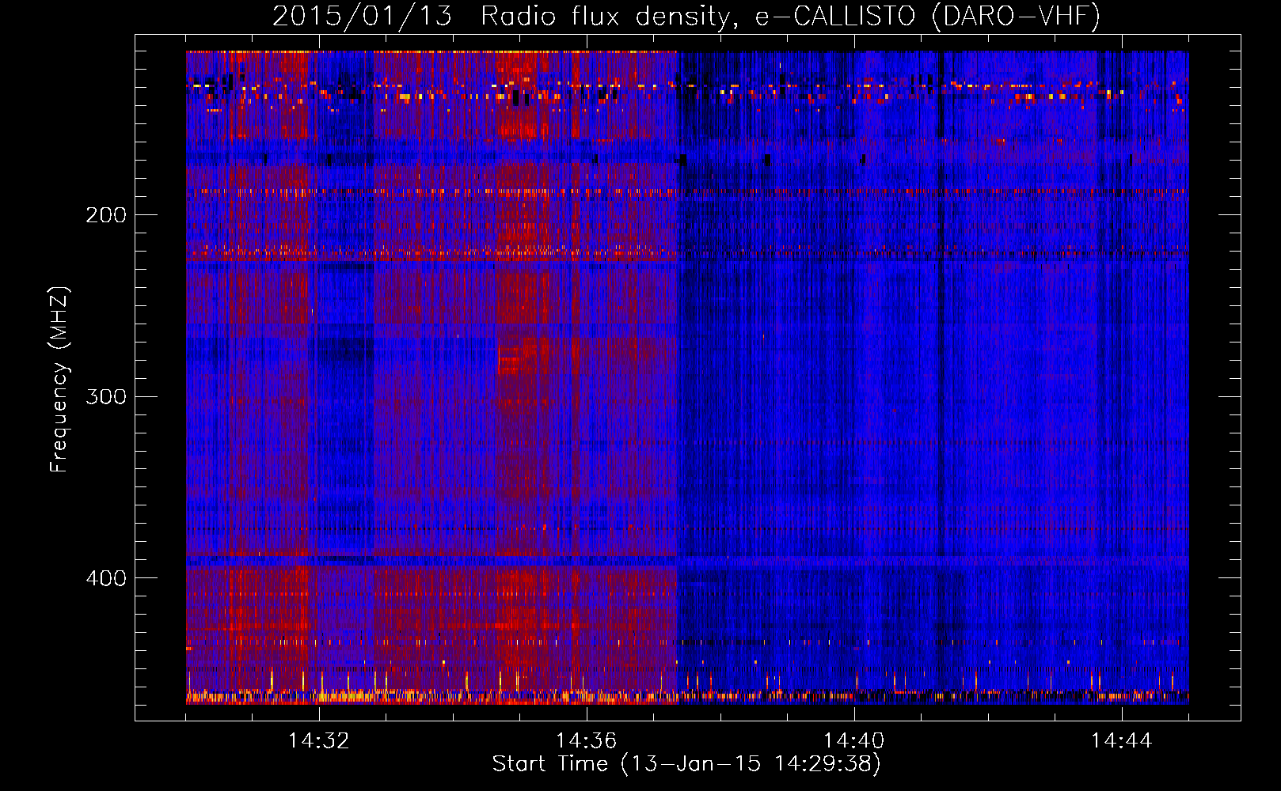The height and width of the screenshot is (791, 1281).
Task: Click the 300 frequency tick label
Action: click(x=106, y=396)
